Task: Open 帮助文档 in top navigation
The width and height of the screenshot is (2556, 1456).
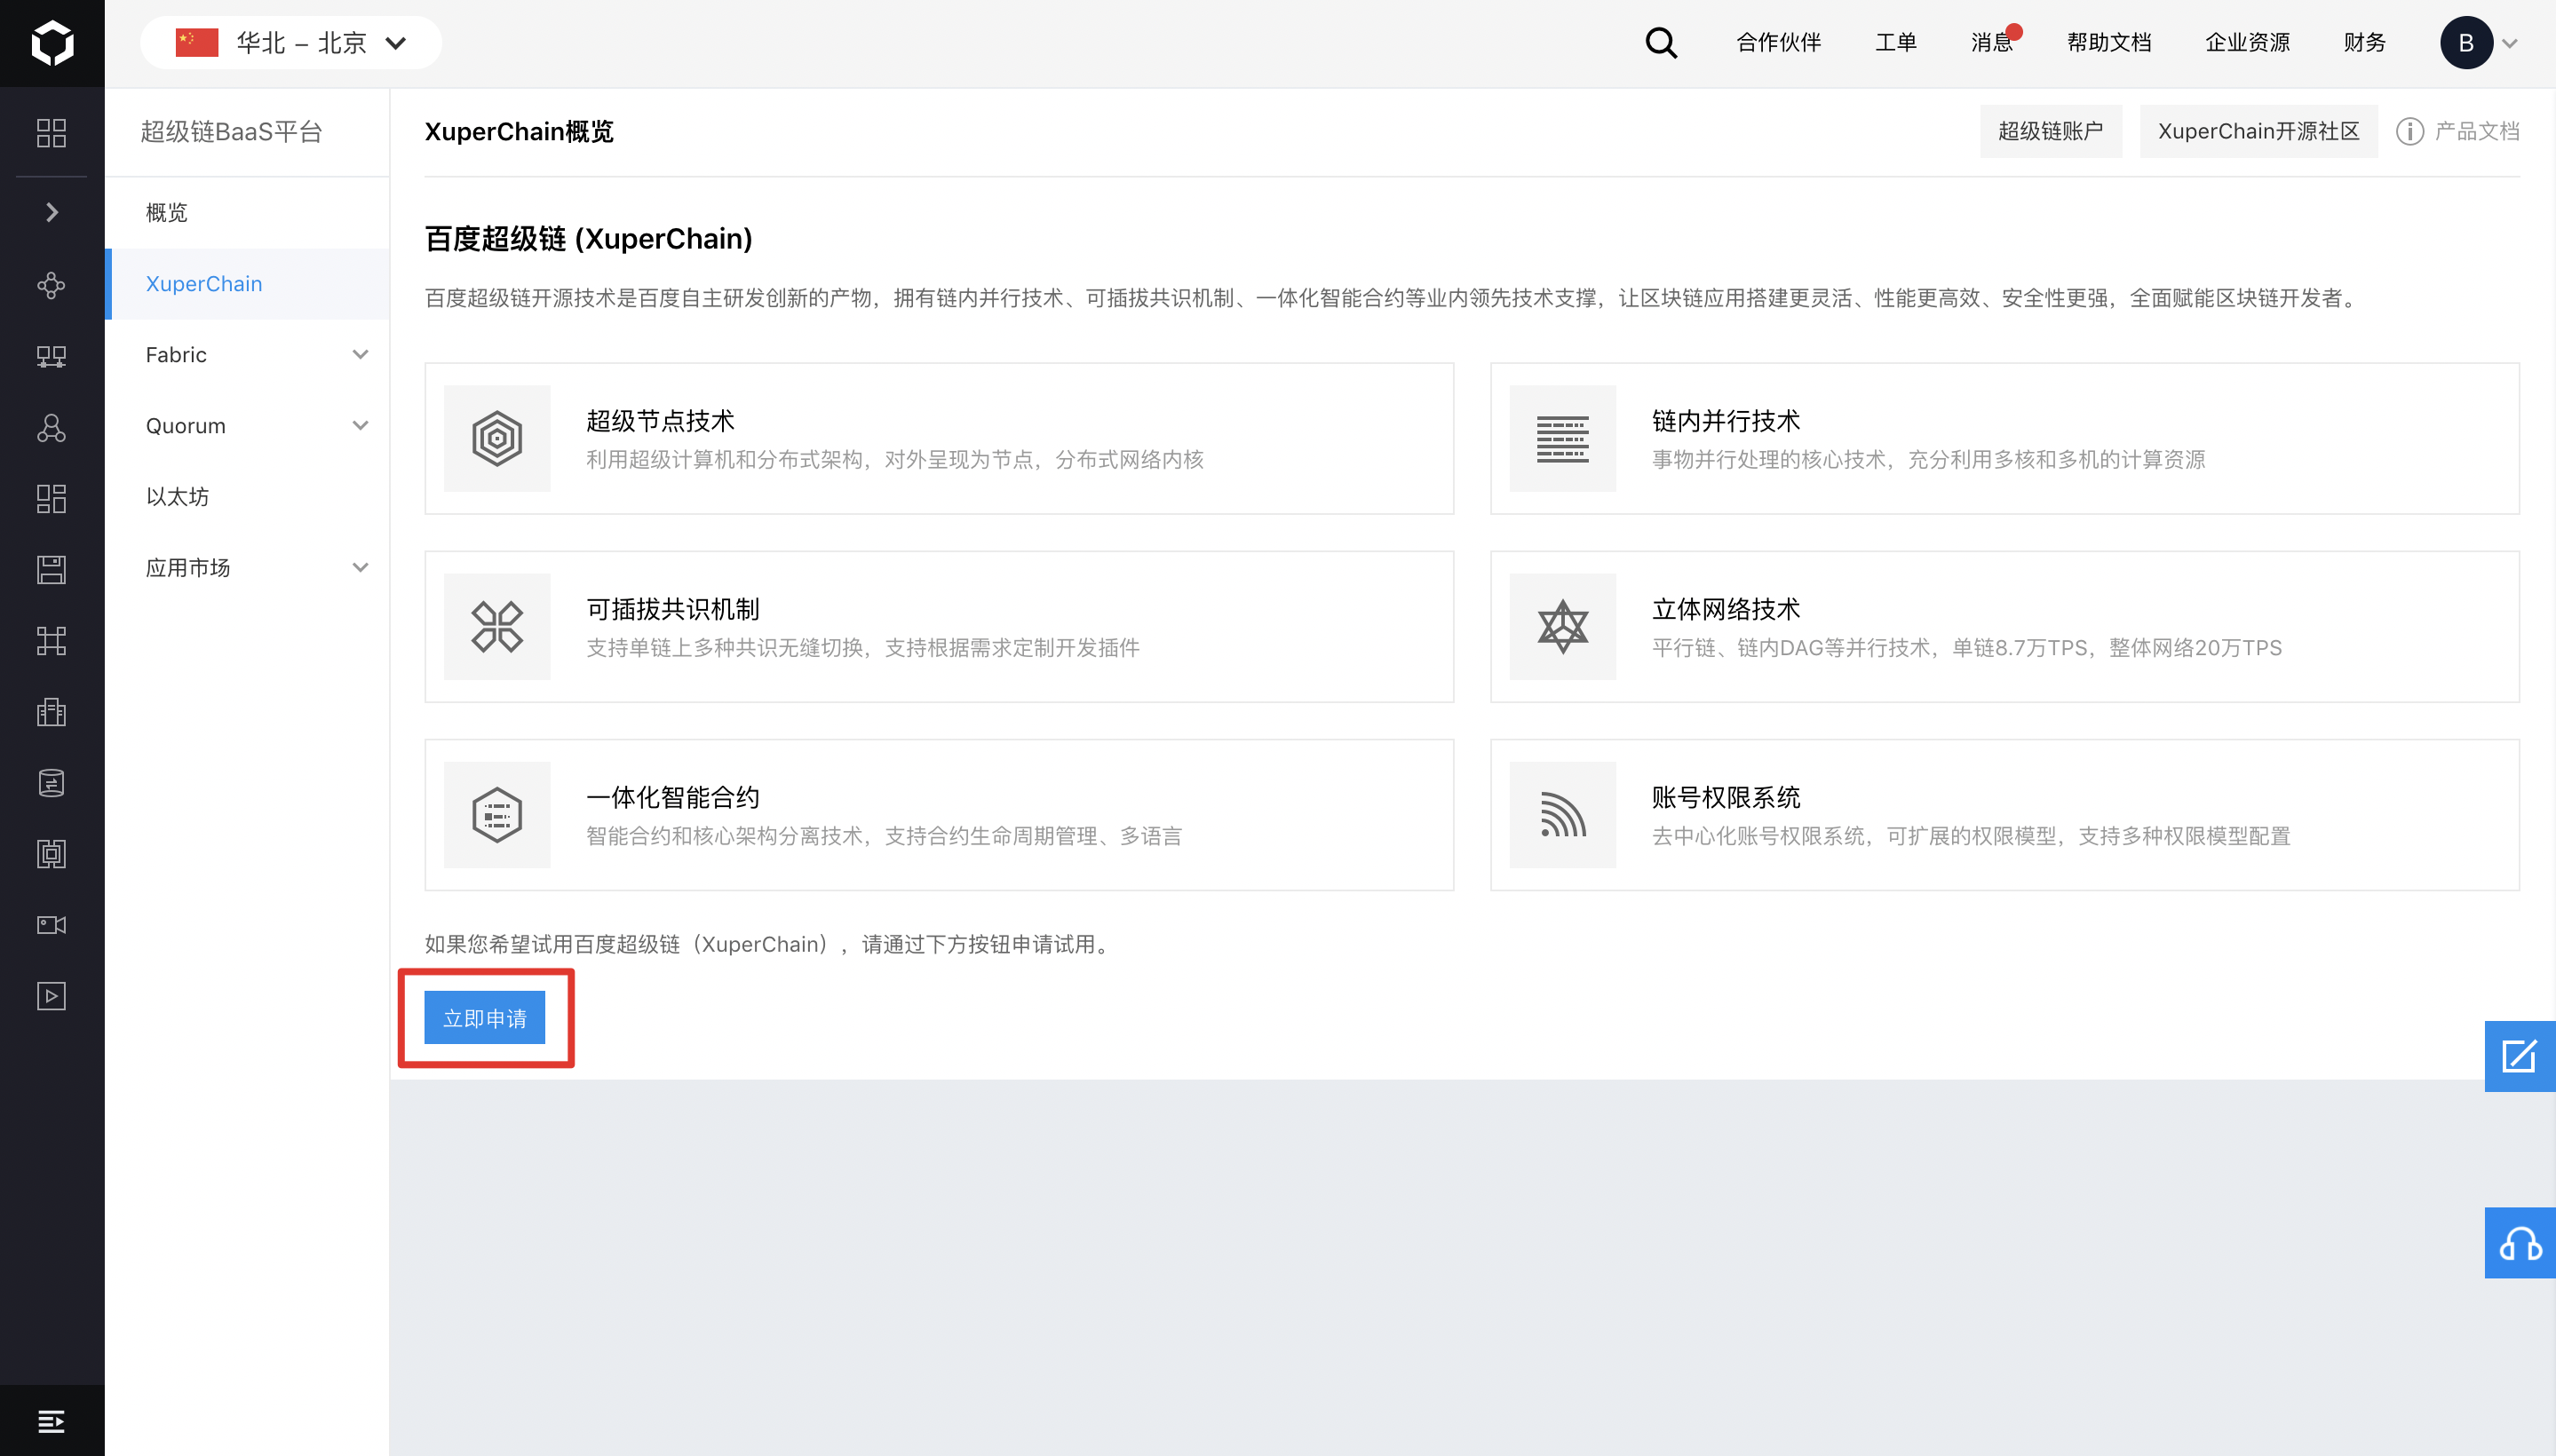Action: 2108,43
